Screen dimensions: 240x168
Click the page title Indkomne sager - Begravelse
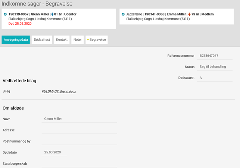(37, 4)
